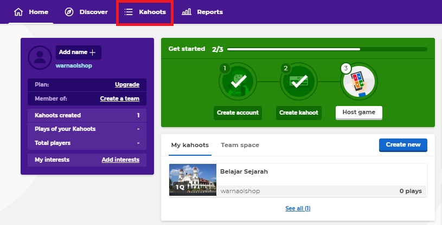The height and width of the screenshot is (225, 442).
Task: Click the Create new button
Action: point(403,145)
